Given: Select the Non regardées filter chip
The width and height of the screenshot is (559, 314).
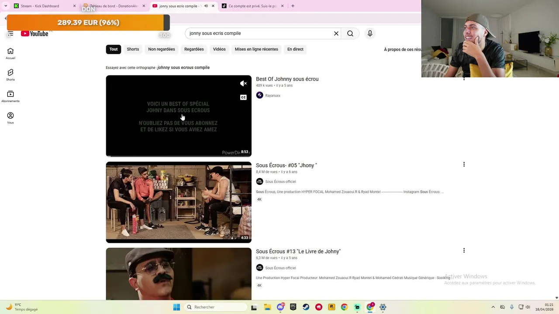Looking at the screenshot, I should (x=162, y=49).
